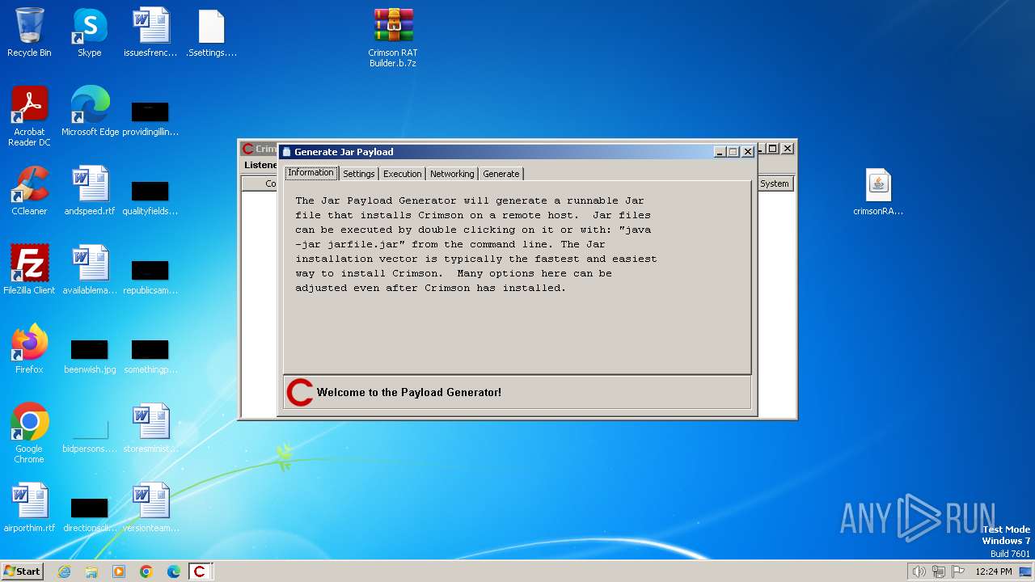Minimize the Generate Jar Payload dialog
The image size is (1035, 582).
pyautogui.click(x=720, y=152)
